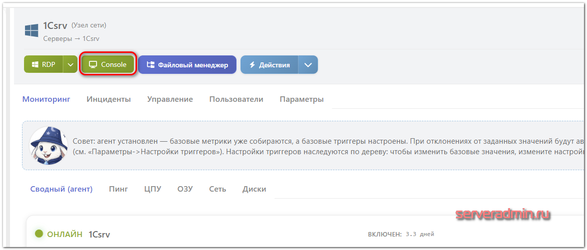
Task: Launch the RDP connection
Action: [x=43, y=64]
